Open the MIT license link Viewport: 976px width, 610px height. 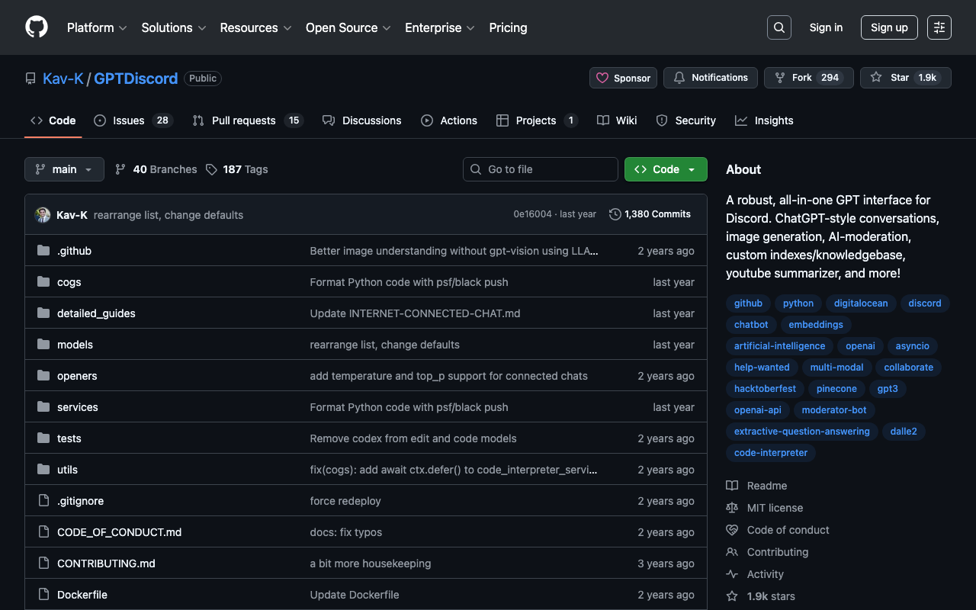coord(775,508)
